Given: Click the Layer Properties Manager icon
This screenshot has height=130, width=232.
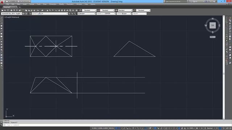Looking at the screenshot, I should [x=30, y=14].
